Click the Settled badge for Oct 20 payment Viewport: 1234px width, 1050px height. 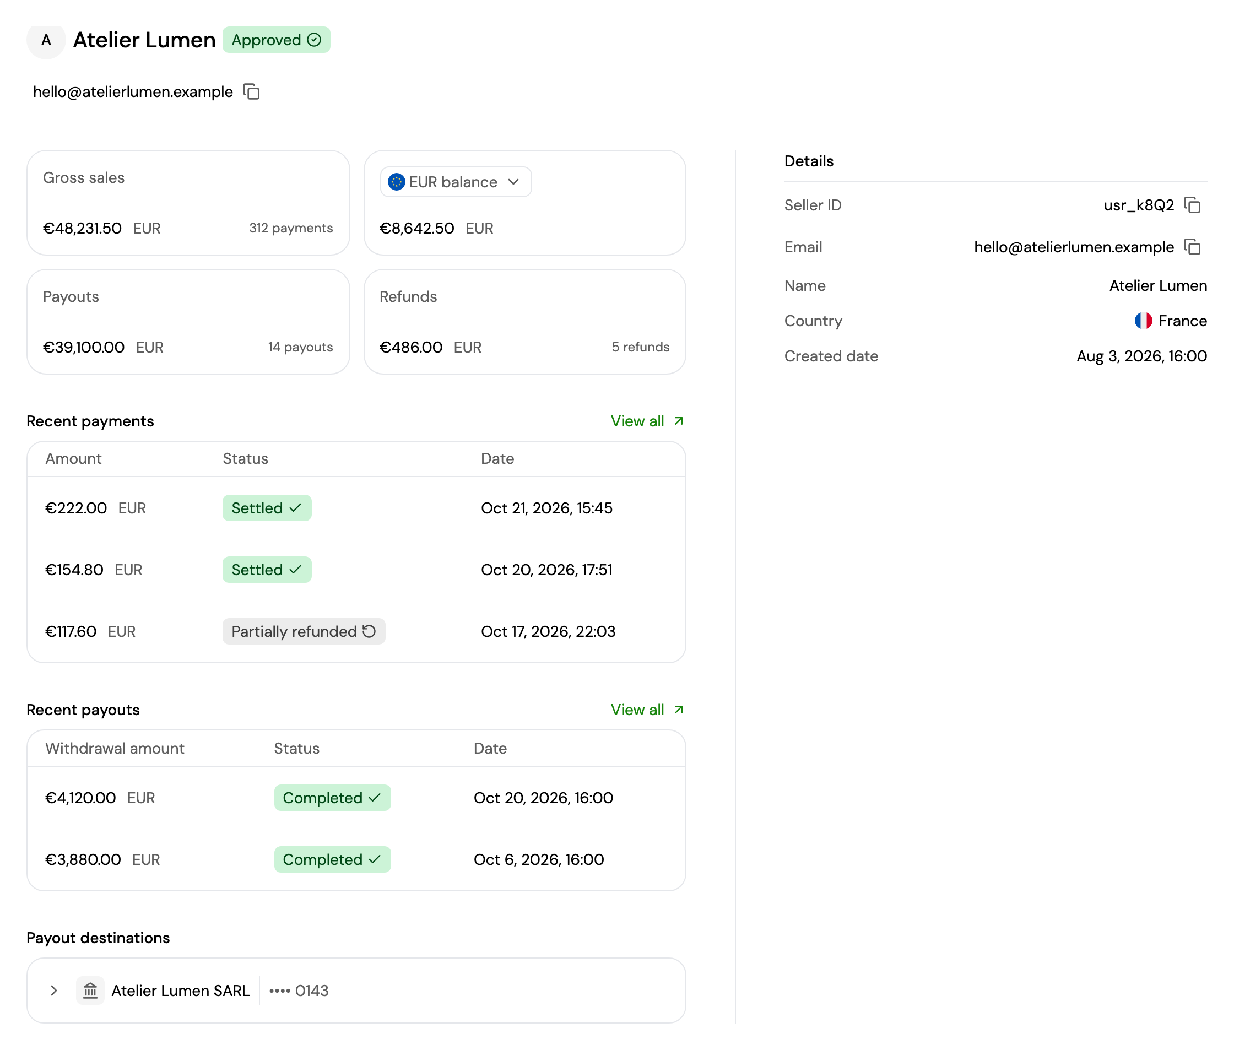click(x=267, y=570)
